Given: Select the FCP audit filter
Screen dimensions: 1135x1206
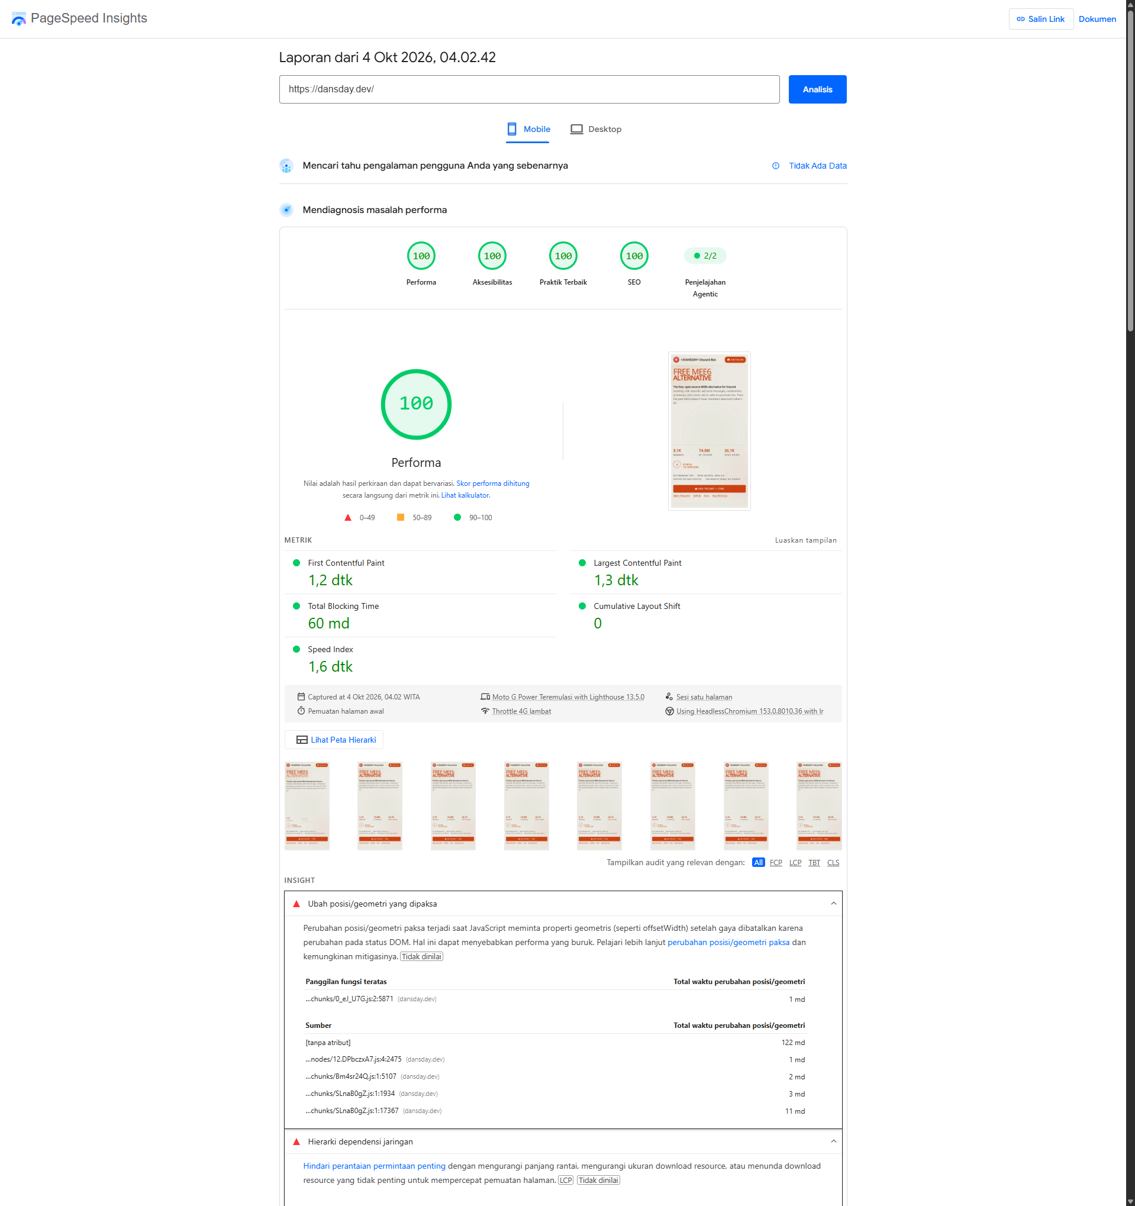Looking at the screenshot, I should pos(775,863).
